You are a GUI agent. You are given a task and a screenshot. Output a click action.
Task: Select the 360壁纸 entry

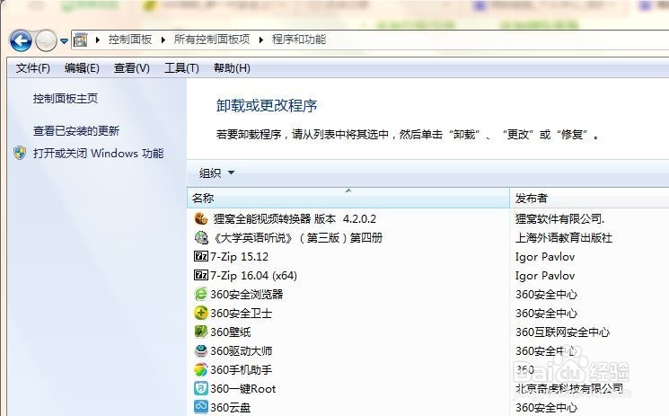[231, 332]
